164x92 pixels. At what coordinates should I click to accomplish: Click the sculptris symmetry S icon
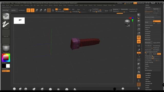pyautogui.click(x=53, y=10)
